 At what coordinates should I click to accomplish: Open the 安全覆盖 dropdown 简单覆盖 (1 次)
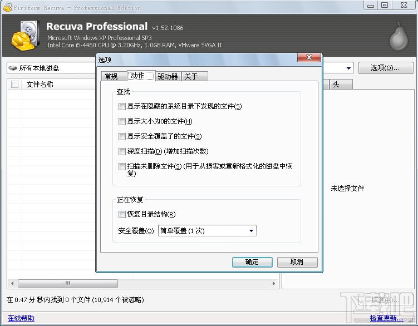tap(207, 231)
